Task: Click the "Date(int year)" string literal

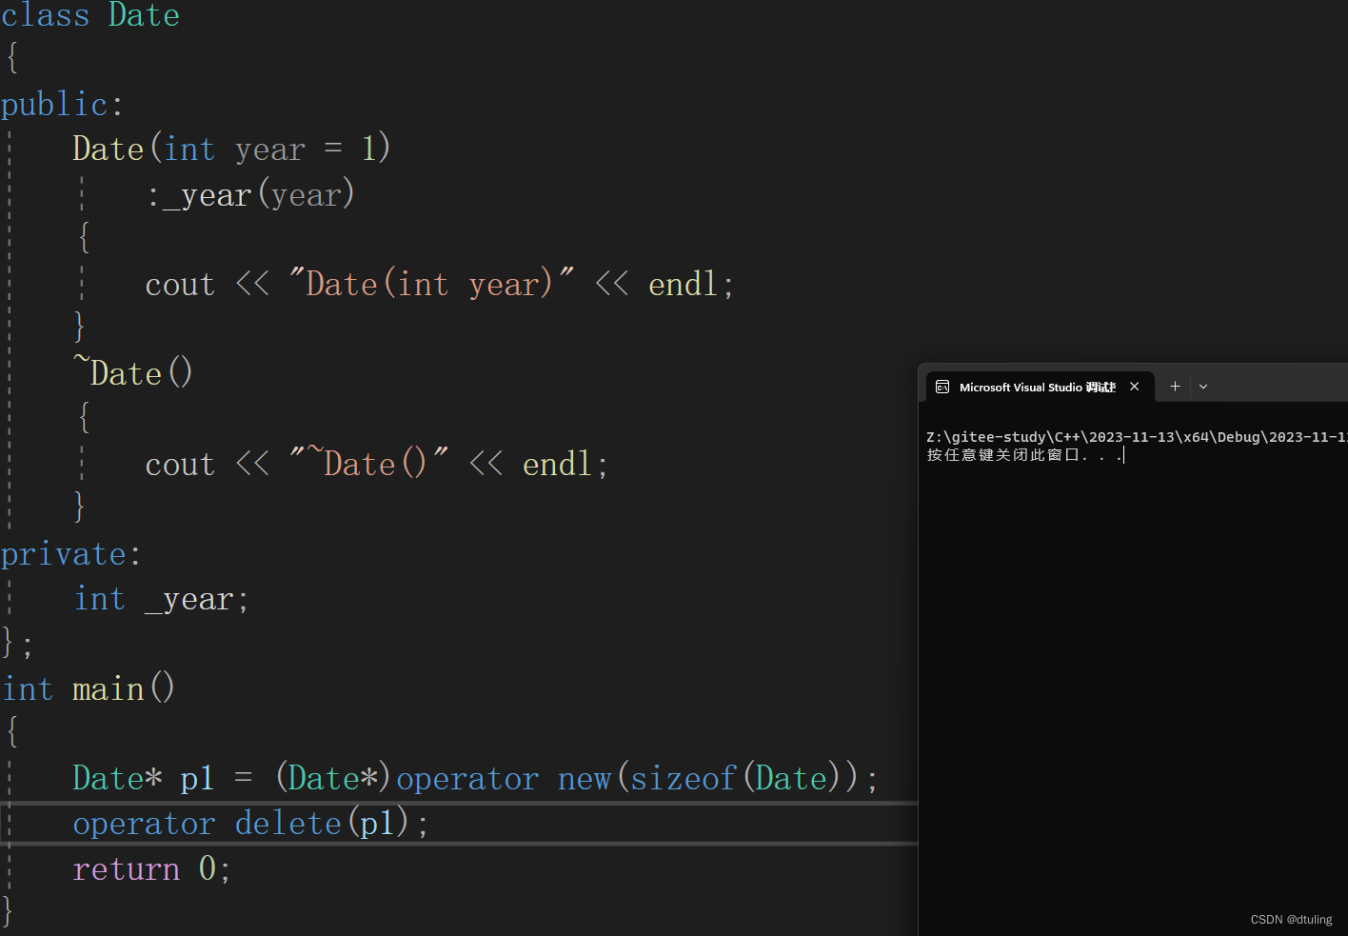Action: click(x=431, y=283)
